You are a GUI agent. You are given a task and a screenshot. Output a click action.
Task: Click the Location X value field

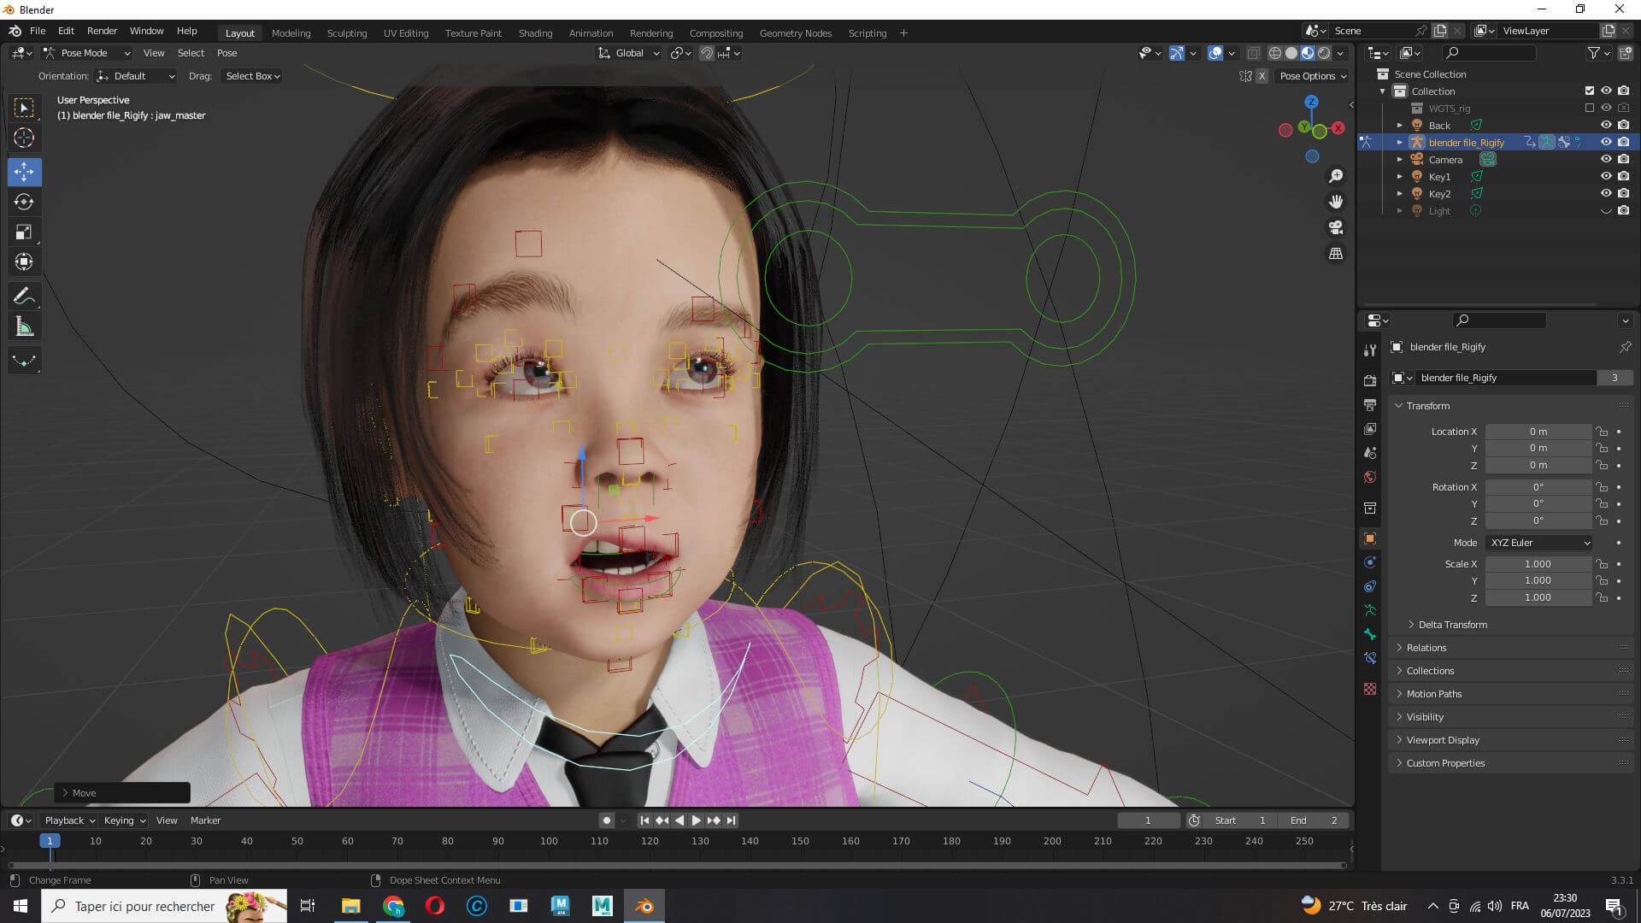1538,432
